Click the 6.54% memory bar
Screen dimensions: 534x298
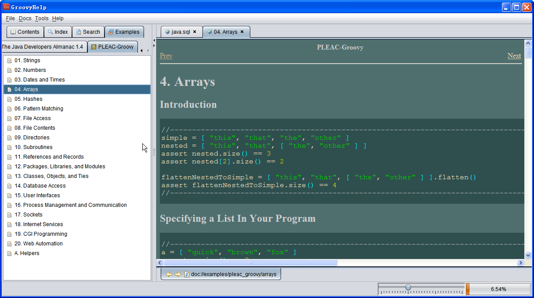pos(498,289)
